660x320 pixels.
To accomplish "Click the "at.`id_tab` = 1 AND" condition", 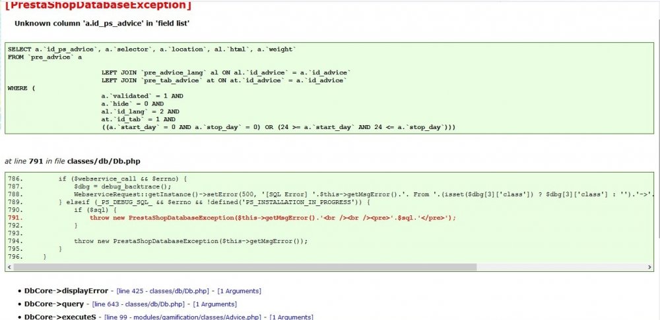I will [x=139, y=119].
